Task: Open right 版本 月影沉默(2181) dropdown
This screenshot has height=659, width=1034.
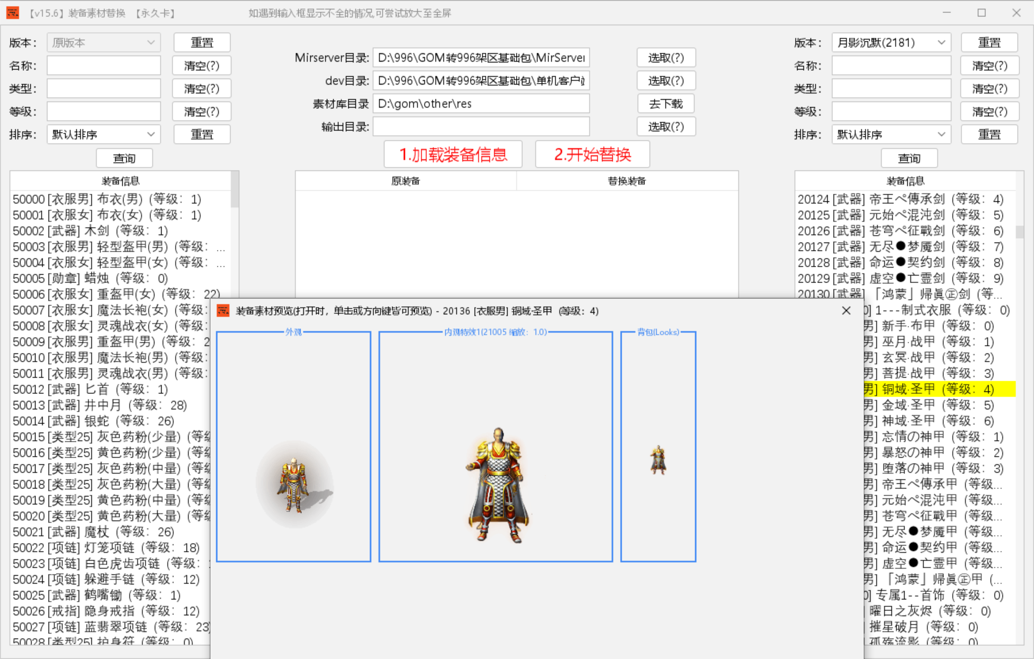Action: [x=891, y=43]
